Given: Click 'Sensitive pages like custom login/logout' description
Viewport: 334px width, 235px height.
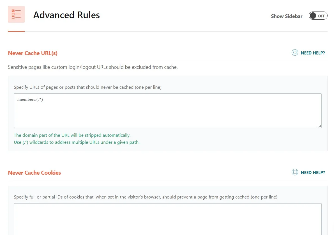Looking at the screenshot, I should coord(93,67).
